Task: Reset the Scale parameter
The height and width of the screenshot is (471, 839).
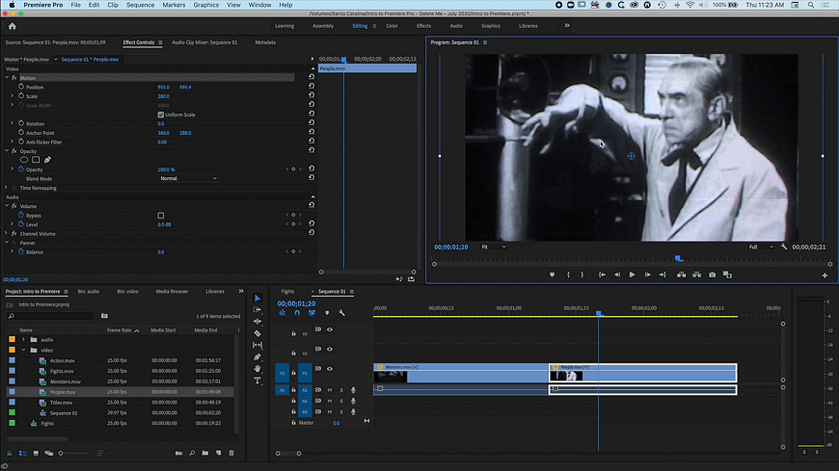Action: [x=311, y=95]
